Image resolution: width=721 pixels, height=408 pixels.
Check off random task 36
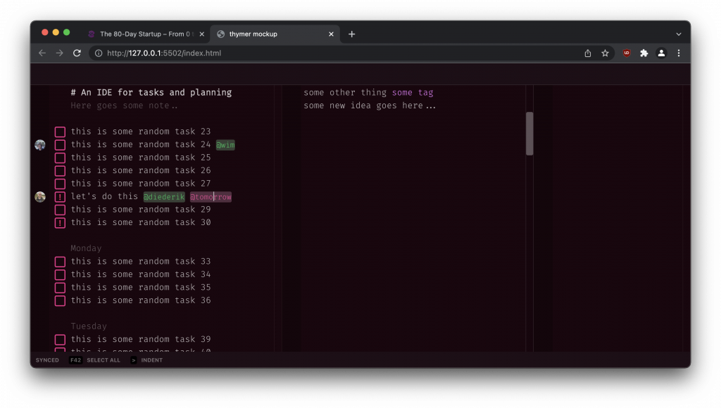[x=60, y=301]
